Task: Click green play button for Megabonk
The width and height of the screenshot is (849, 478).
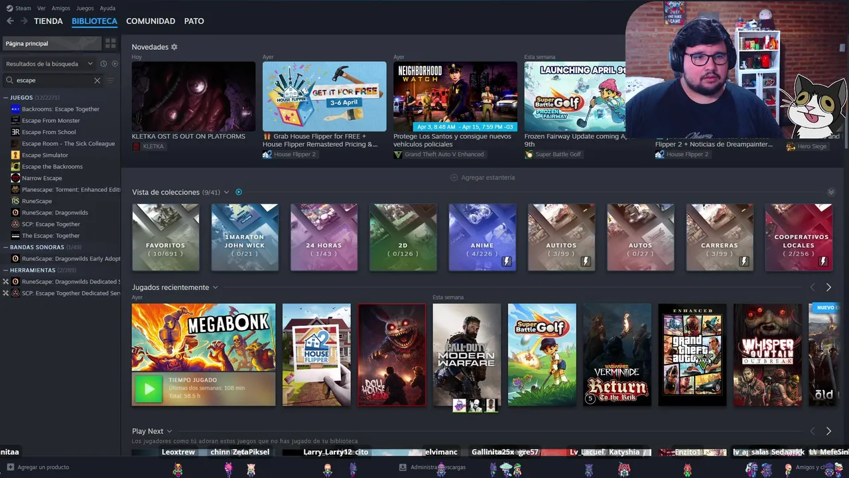Action: click(x=149, y=389)
